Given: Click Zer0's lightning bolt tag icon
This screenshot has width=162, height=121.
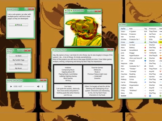Looking at the screenshot, I should click(x=145, y=77).
